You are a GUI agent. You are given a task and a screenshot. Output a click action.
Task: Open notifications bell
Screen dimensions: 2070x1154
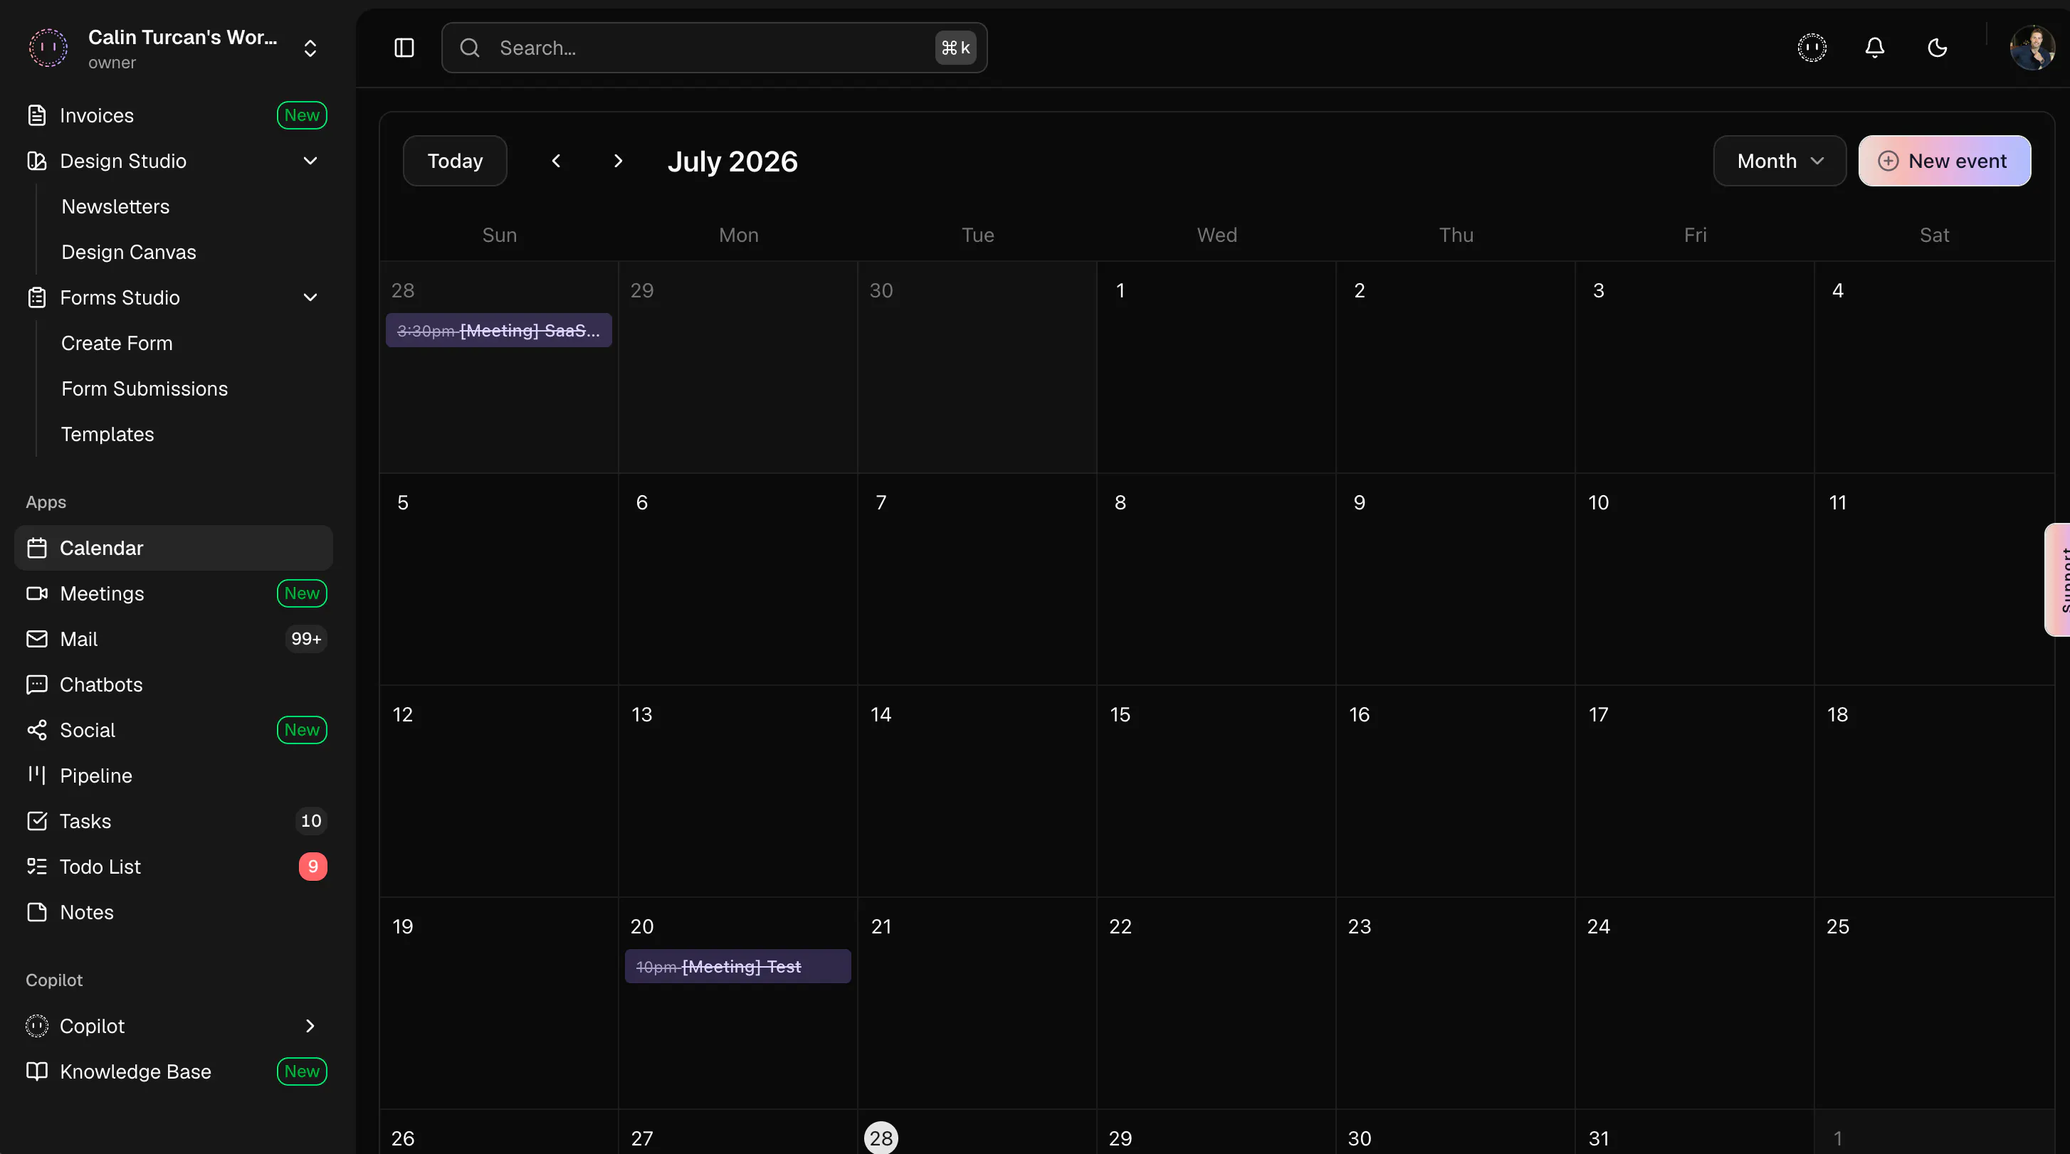tap(1875, 48)
